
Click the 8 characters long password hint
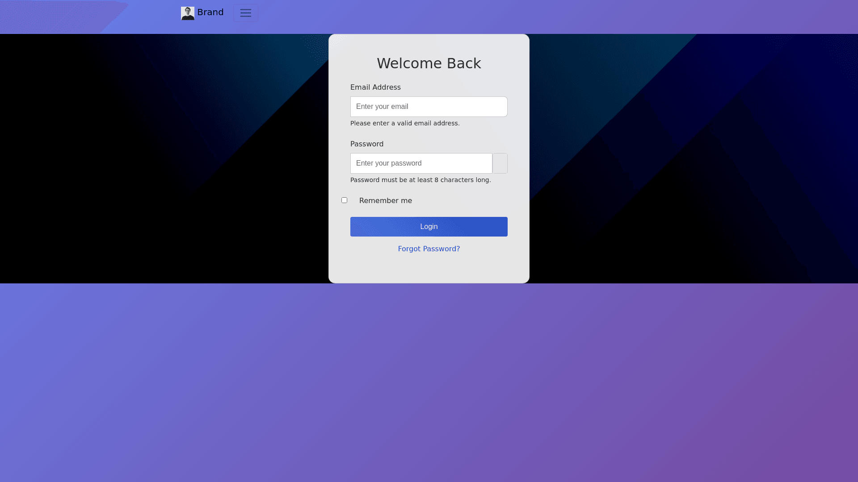point(420,180)
